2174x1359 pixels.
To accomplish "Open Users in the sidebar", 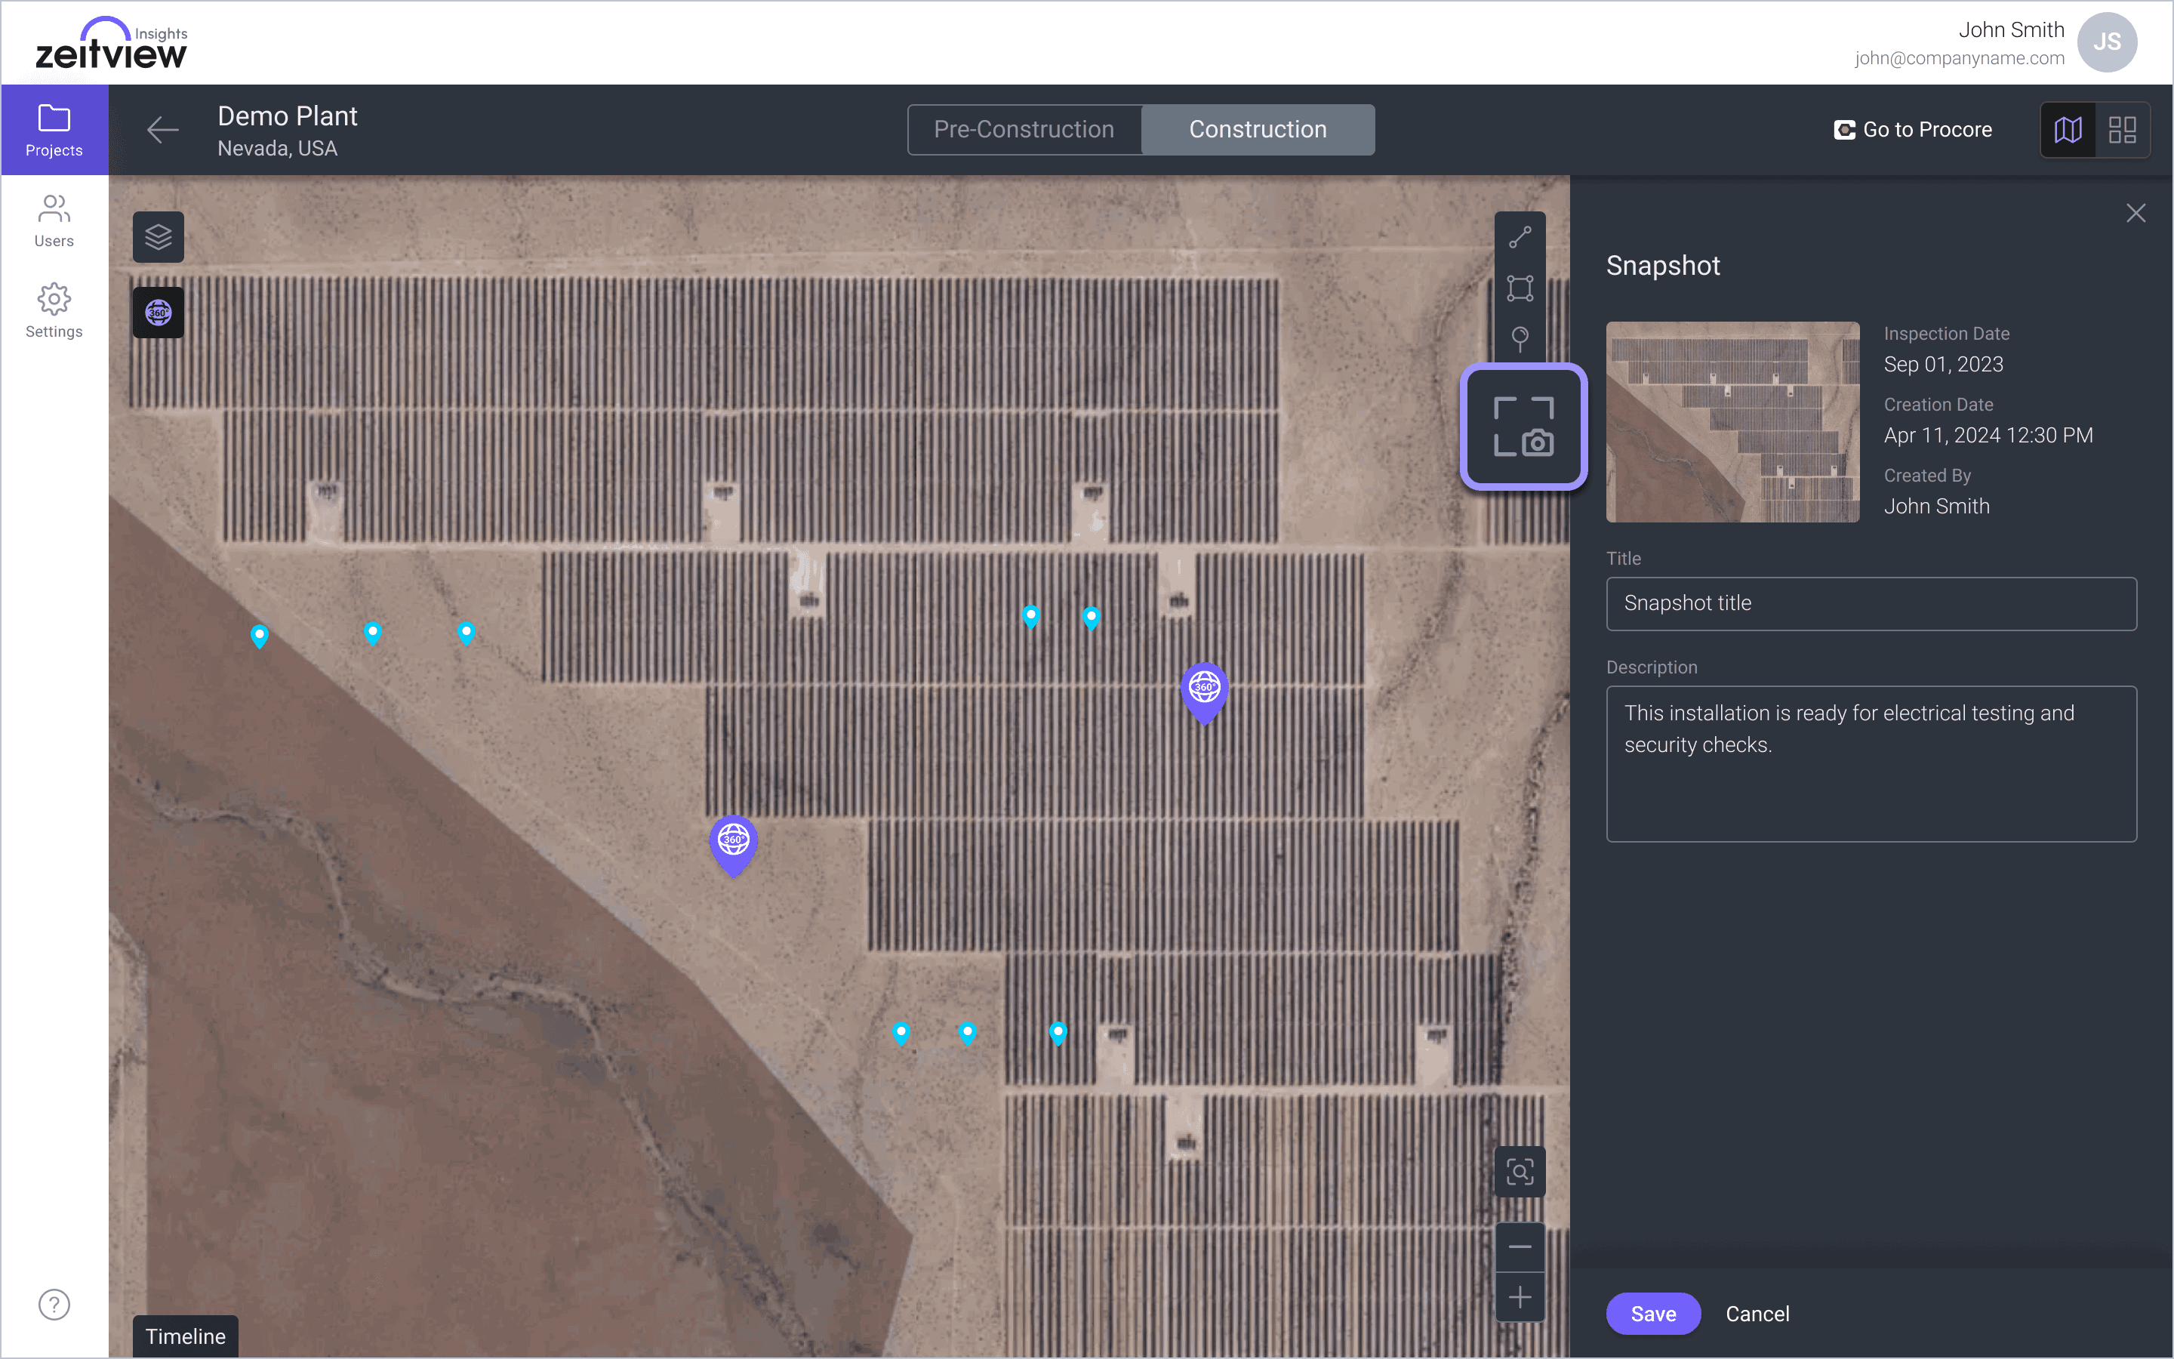I will pyautogui.click(x=54, y=221).
